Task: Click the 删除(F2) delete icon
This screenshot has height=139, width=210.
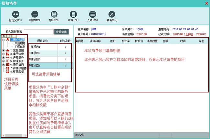Action: click(x=35, y=14)
